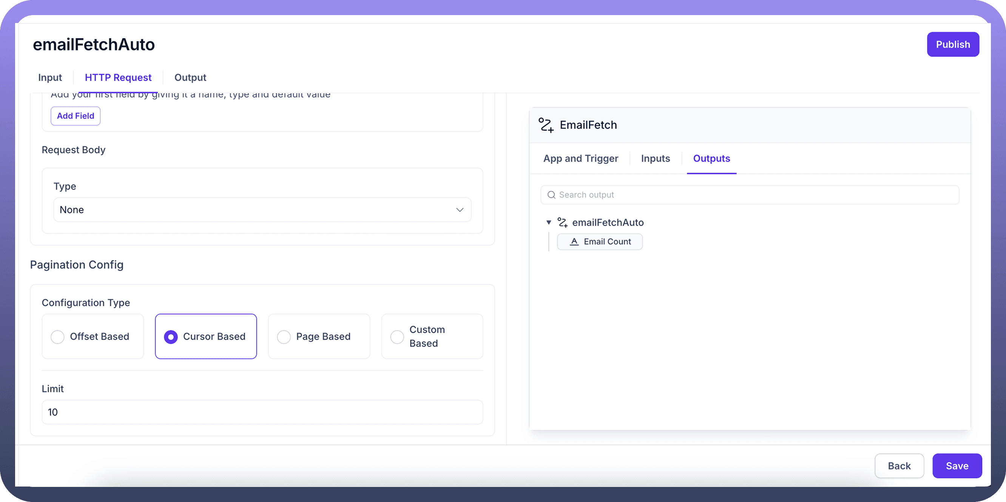Click the emailFetchAuto tree node icon
The width and height of the screenshot is (1006, 502).
[562, 223]
